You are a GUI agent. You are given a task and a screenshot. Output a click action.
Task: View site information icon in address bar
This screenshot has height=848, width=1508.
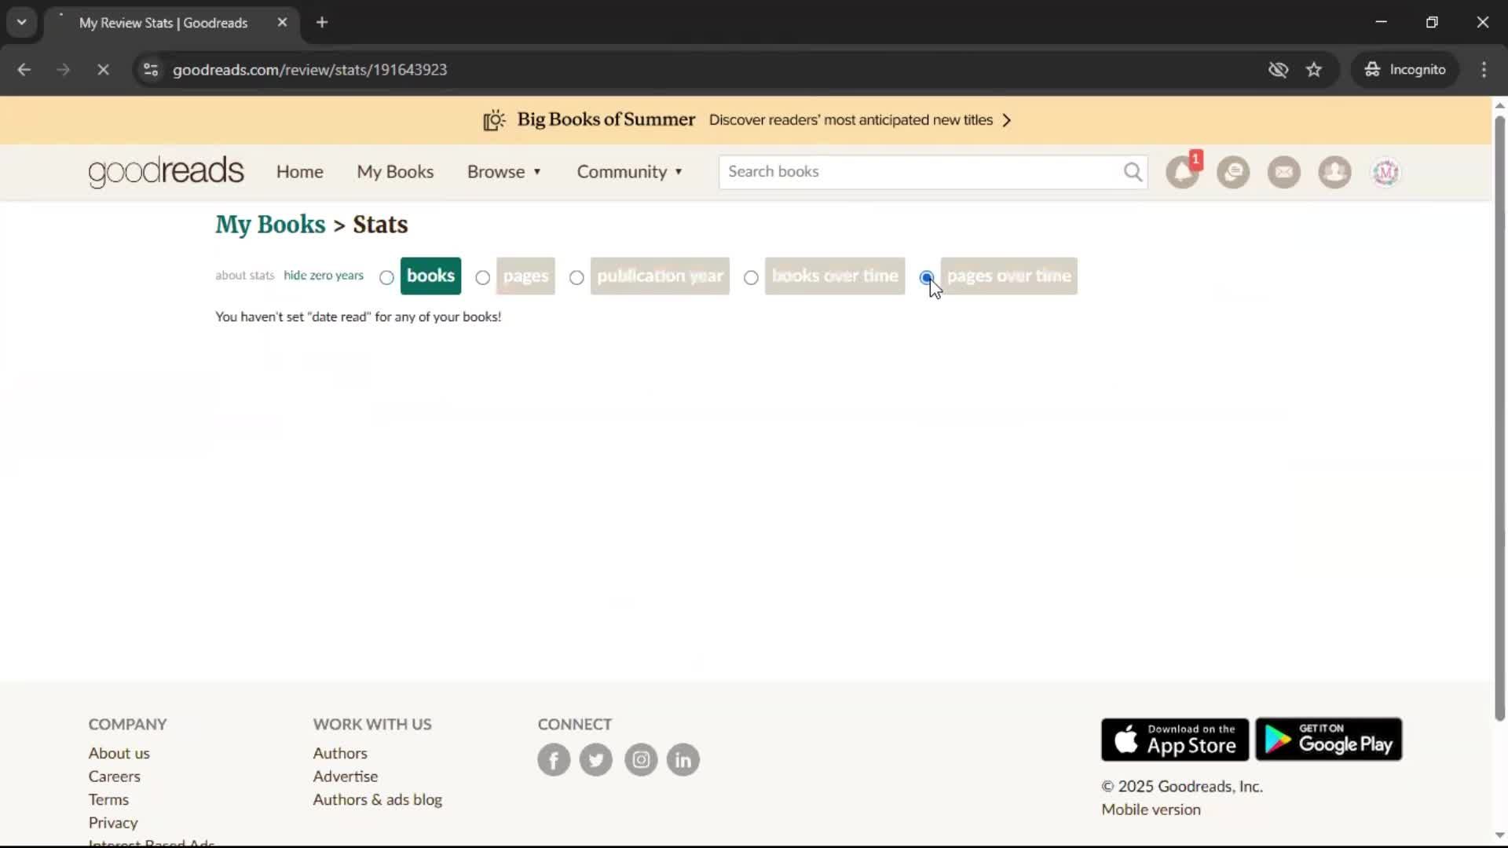151,70
